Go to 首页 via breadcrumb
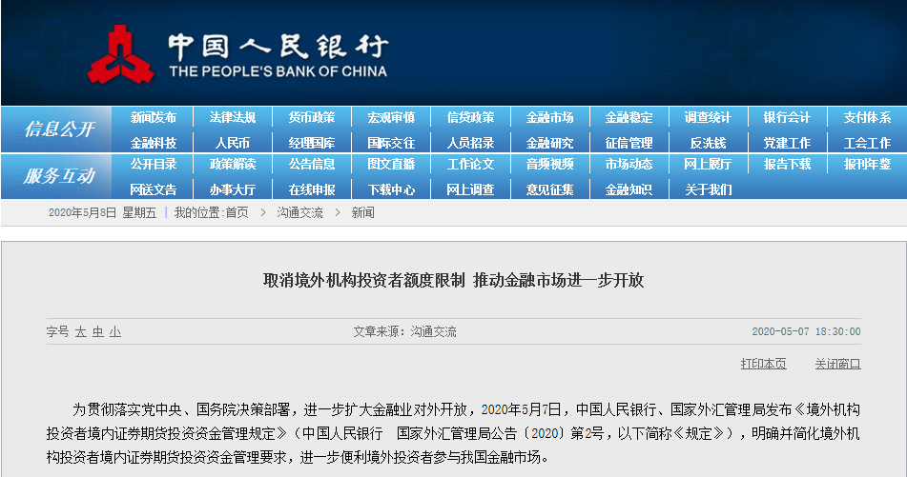This screenshot has height=477, width=907. [237, 212]
